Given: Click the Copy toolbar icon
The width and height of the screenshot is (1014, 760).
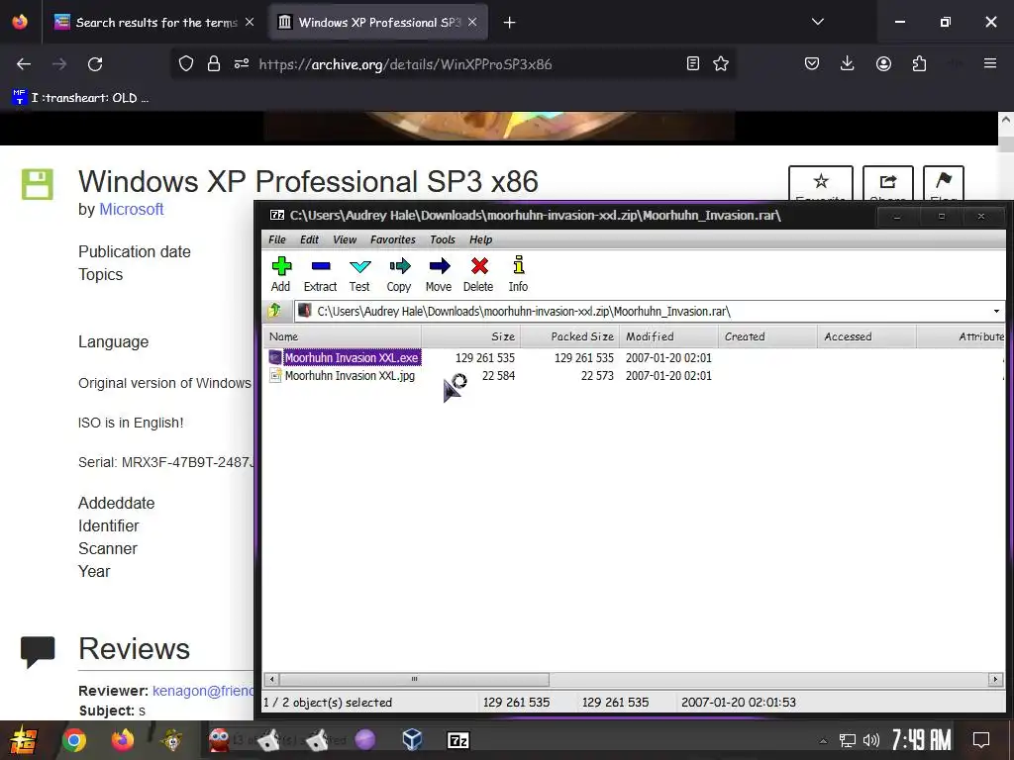Looking at the screenshot, I should (399, 274).
